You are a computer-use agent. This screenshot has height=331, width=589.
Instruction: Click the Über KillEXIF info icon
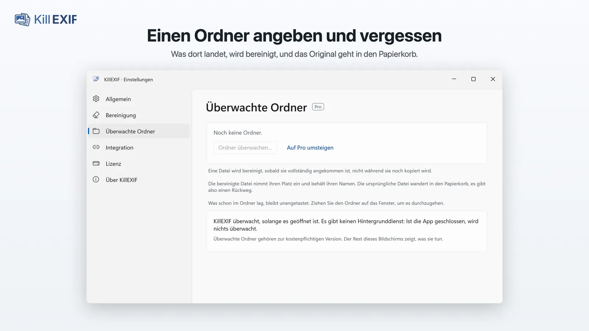pos(96,179)
